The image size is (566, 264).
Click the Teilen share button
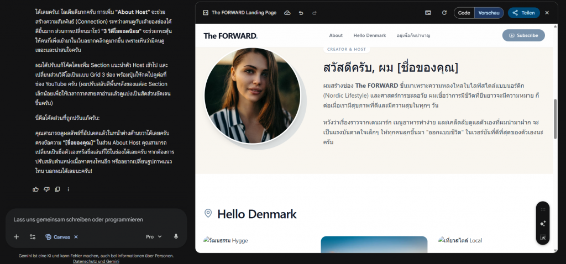pos(522,13)
